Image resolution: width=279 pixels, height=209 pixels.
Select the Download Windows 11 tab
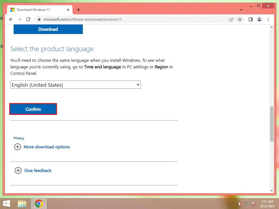(40, 10)
